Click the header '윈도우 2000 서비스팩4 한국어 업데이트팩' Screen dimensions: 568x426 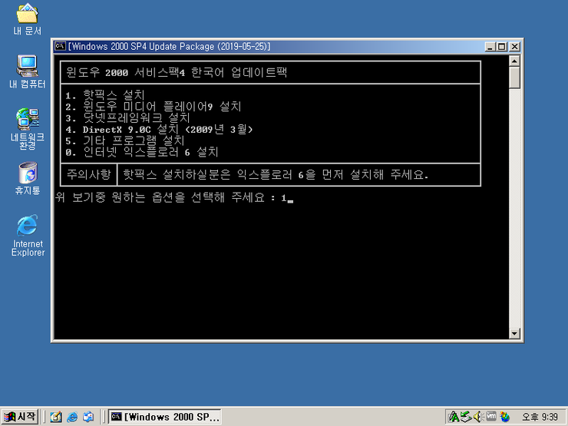[177, 72]
